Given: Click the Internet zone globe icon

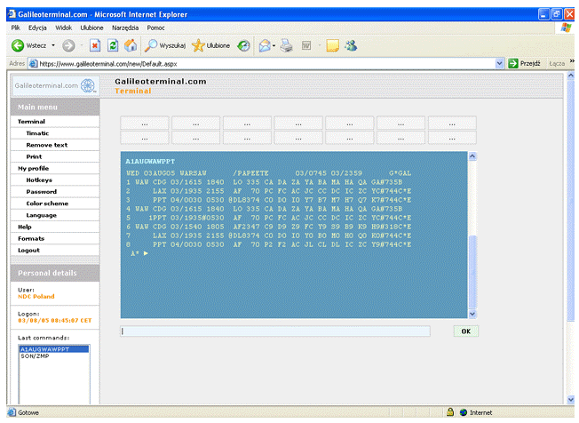Looking at the screenshot, I should 464,412.
